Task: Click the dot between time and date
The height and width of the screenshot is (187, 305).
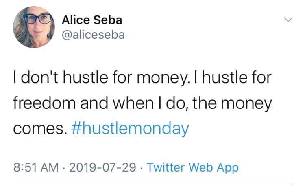Action: (64, 168)
